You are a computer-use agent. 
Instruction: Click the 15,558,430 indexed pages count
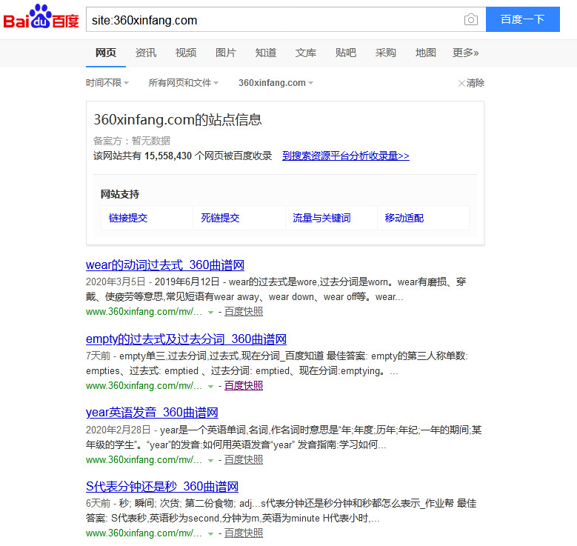(168, 156)
